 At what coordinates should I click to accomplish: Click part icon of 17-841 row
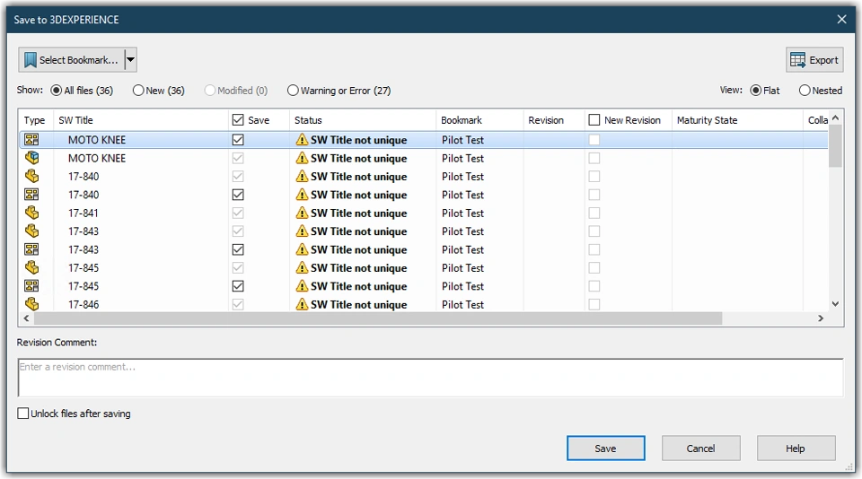[x=32, y=213]
